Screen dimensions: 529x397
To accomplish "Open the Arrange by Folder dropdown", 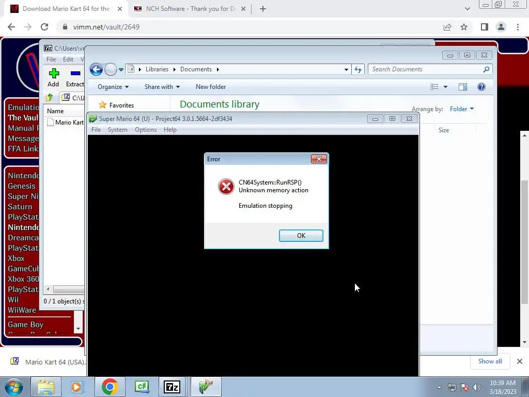I will coord(461,109).
